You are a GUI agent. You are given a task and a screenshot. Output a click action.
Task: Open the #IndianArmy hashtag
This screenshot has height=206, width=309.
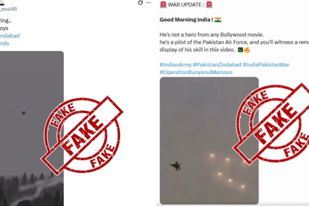coord(175,65)
